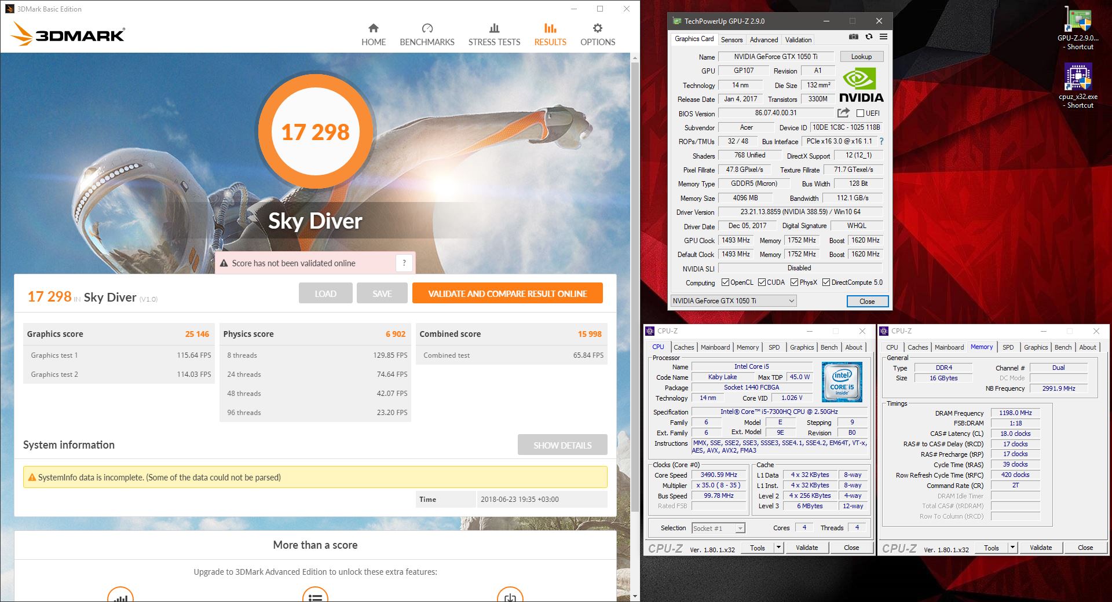Click the LOAD button in 3DMark

coord(325,293)
